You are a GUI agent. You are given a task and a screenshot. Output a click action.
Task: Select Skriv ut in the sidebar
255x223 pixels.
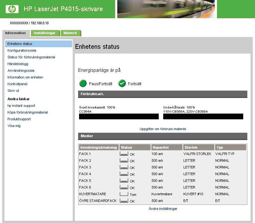pyautogui.click(x=13, y=91)
